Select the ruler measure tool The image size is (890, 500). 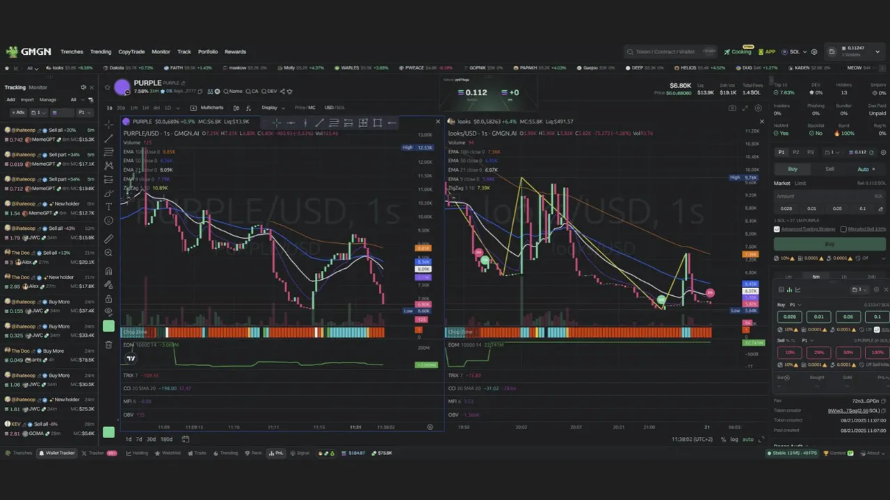108,239
